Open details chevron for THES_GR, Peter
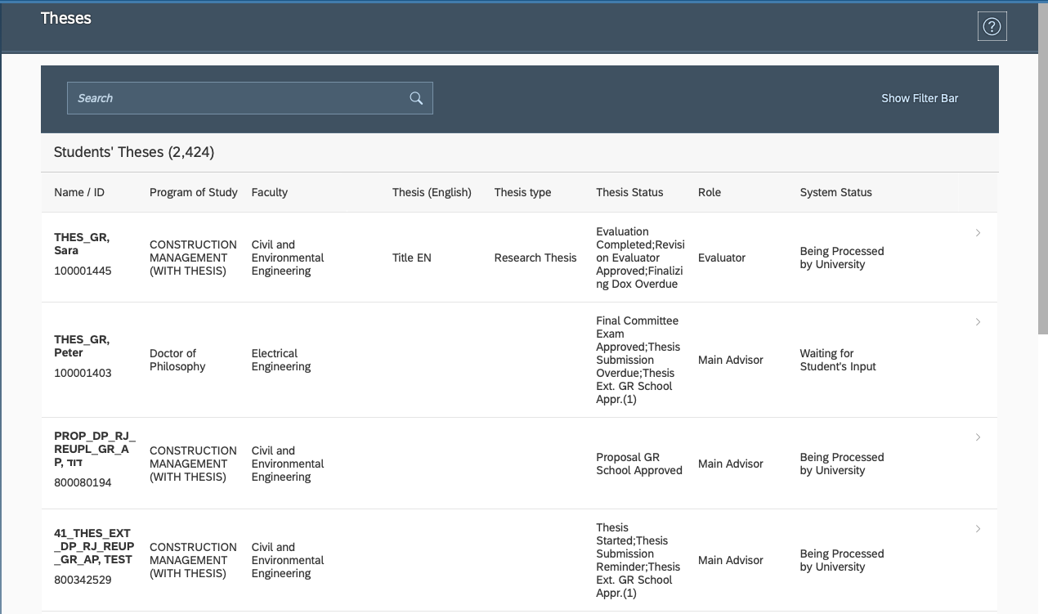This screenshot has height=614, width=1048. (978, 322)
